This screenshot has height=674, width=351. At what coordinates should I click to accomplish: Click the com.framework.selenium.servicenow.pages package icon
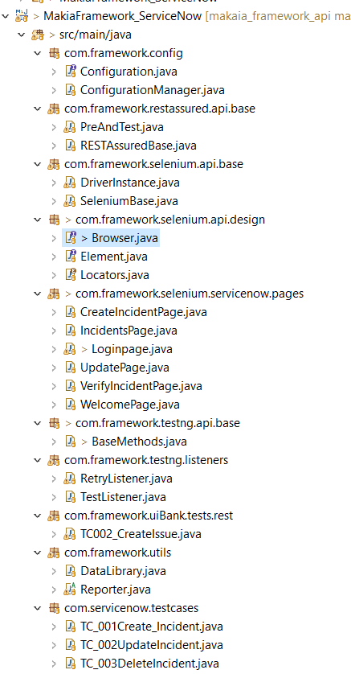[x=53, y=293]
